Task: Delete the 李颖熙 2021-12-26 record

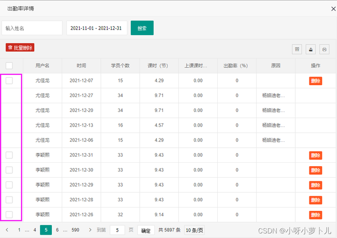Action: point(316,215)
